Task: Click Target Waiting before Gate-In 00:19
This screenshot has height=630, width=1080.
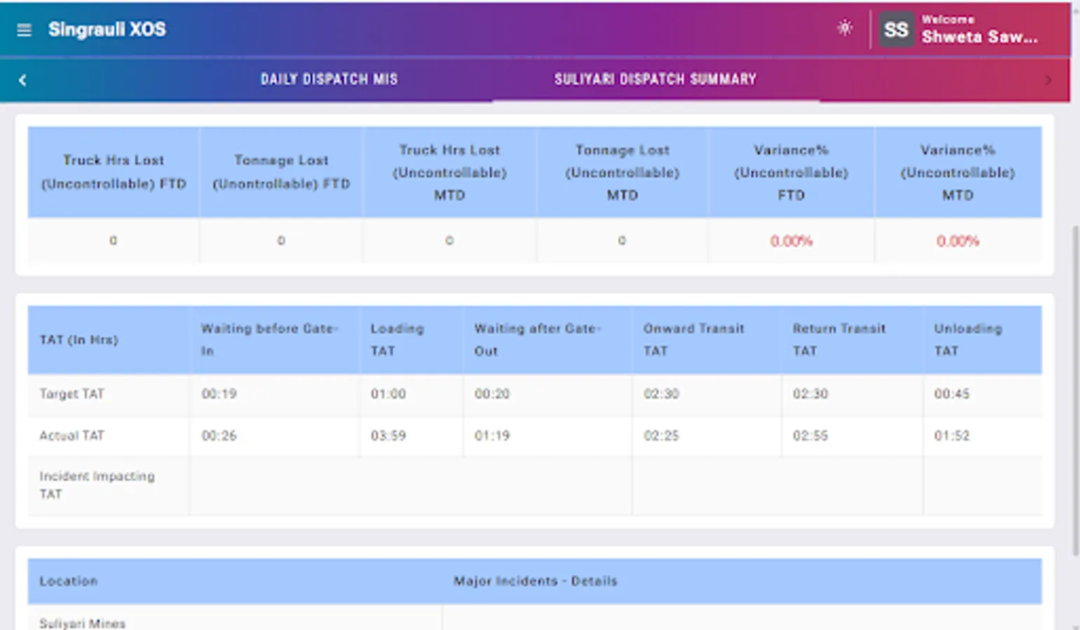Action: pyautogui.click(x=219, y=393)
